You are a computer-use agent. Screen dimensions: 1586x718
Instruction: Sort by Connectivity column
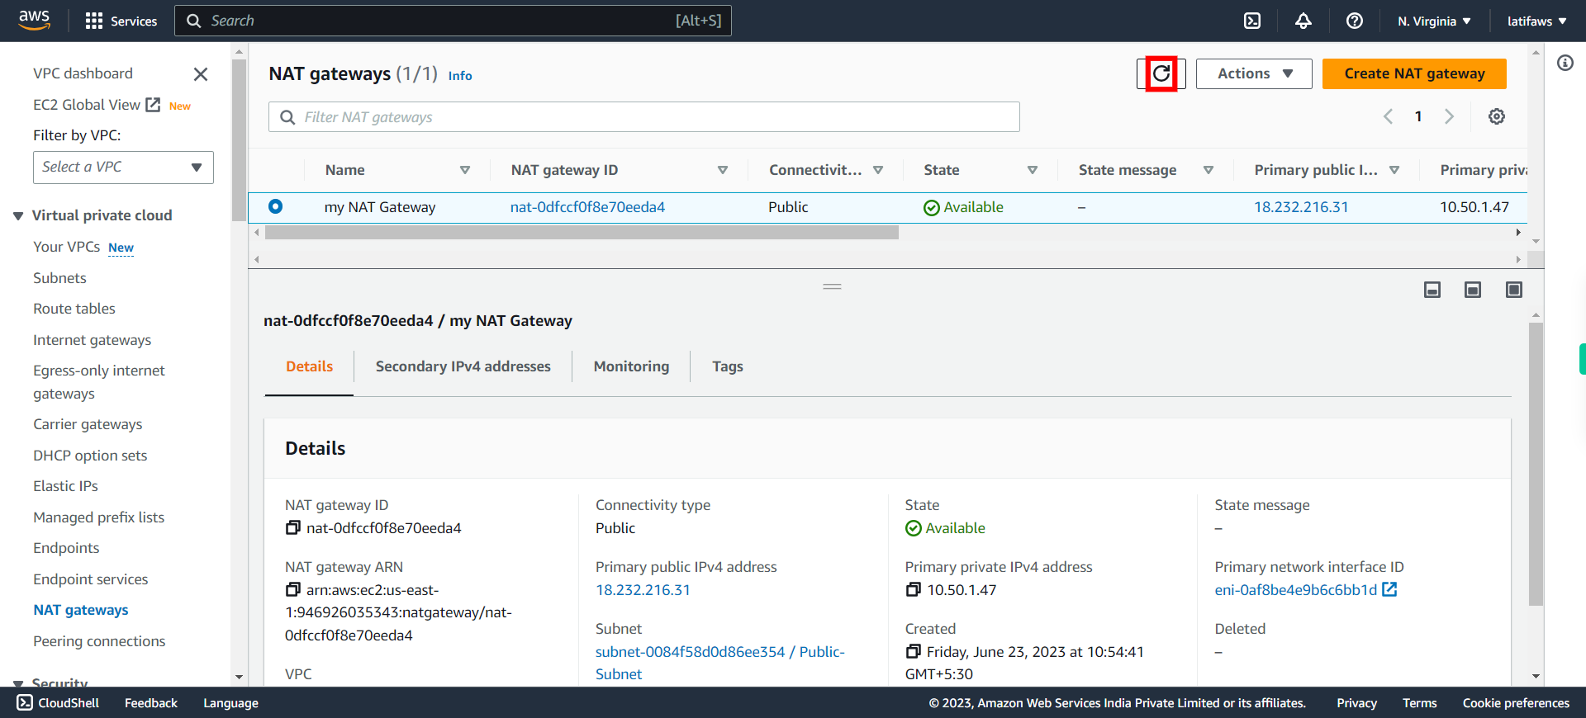pyautogui.click(x=878, y=170)
